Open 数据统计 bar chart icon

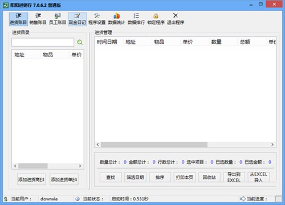click(x=116, y=19)
